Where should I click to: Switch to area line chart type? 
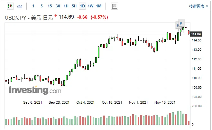20,6
